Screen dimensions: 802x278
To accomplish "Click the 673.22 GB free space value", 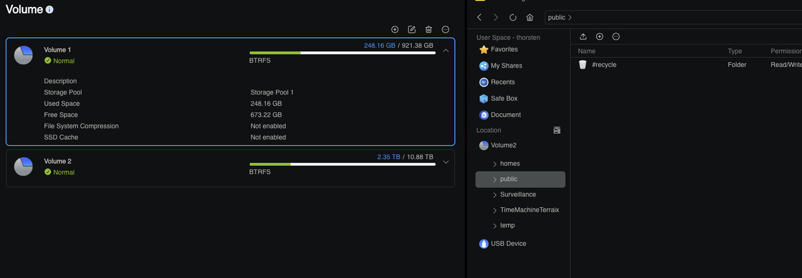I will [x=266, y=115].
